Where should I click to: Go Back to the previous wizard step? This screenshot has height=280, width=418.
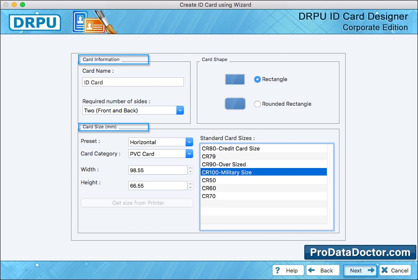click(x=322, y=270)
